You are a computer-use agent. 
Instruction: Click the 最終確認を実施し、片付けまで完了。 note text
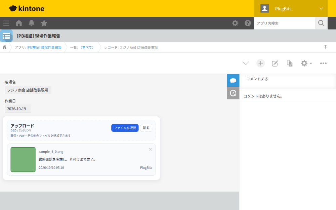click(x=68, y=159)
